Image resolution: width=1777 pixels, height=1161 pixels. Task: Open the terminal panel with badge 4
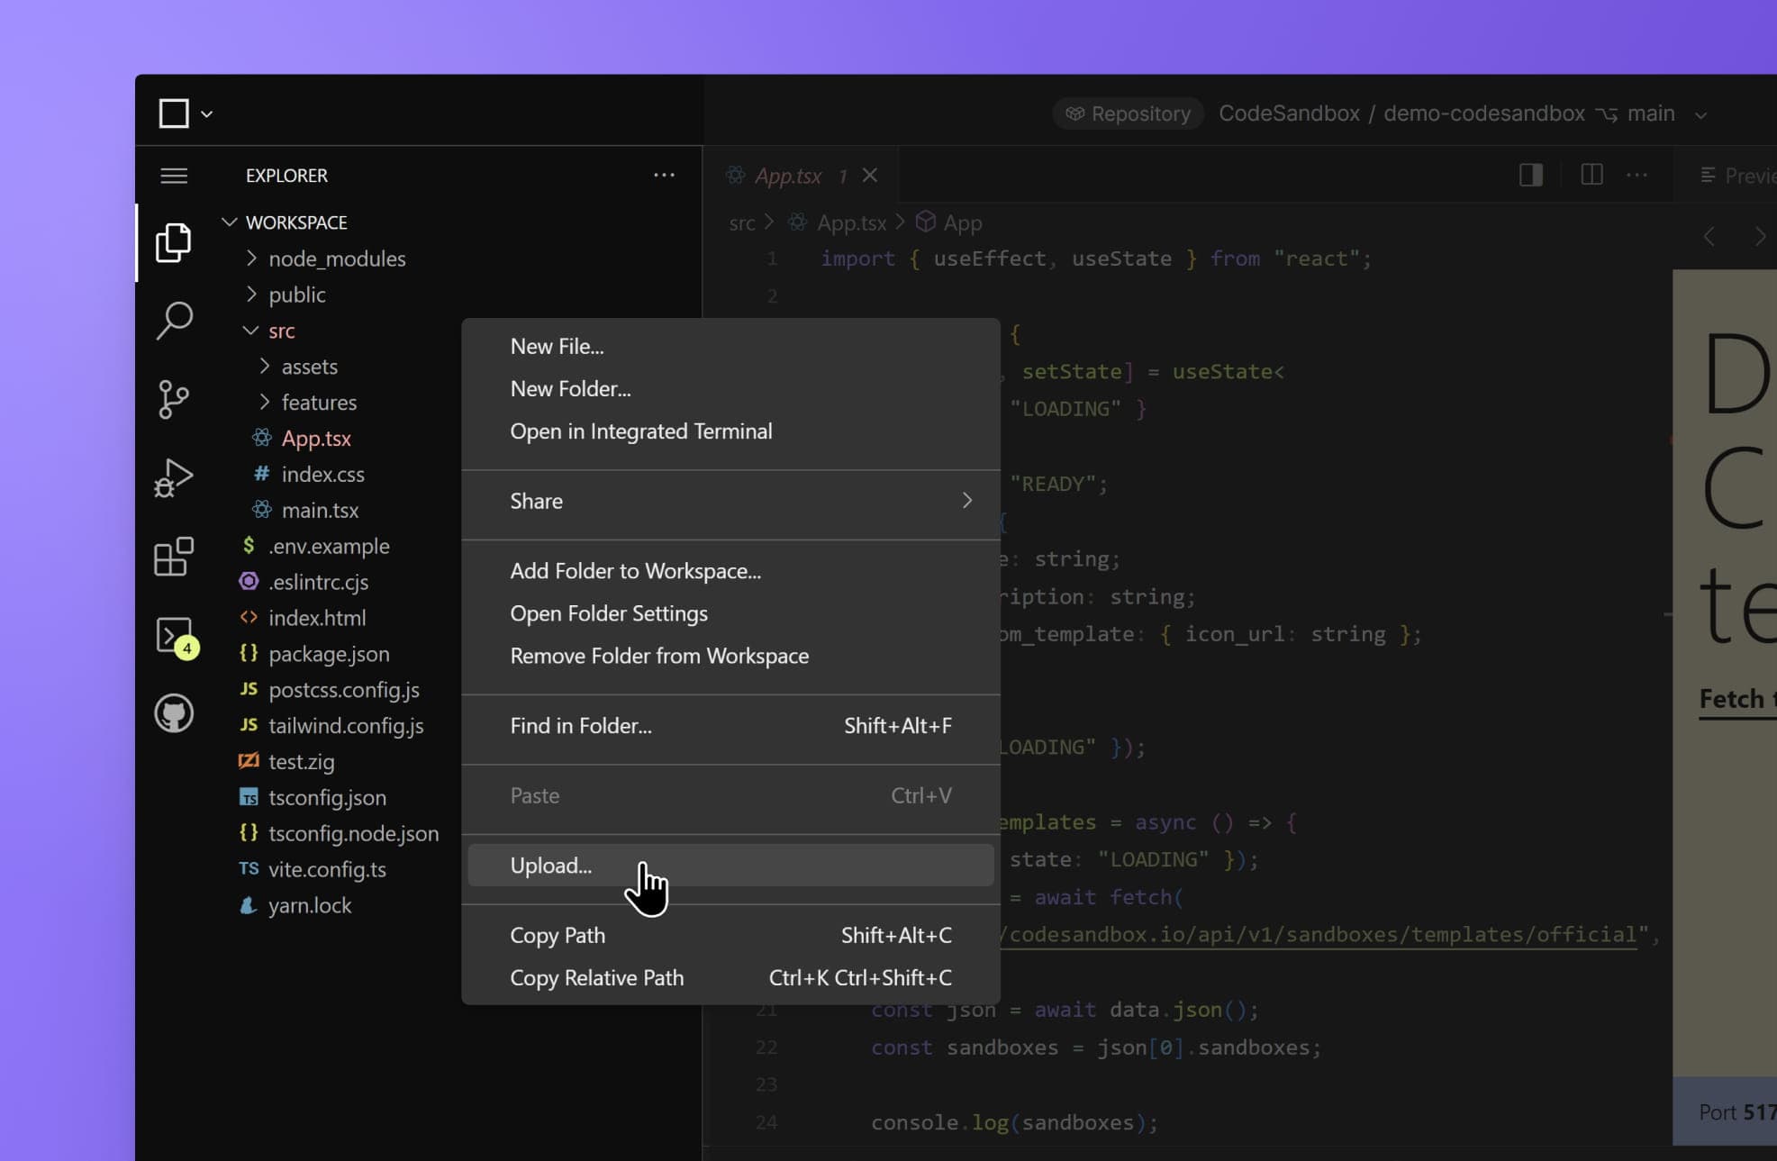175,636
